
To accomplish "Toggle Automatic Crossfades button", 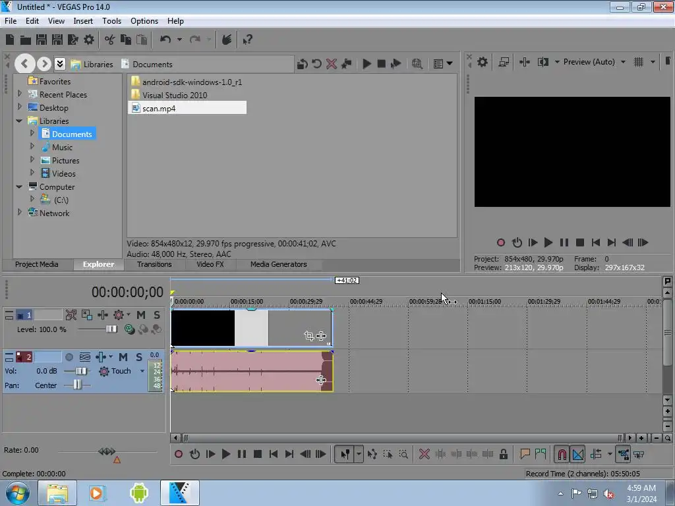I will pyautogui.click(x=578, y=454).
